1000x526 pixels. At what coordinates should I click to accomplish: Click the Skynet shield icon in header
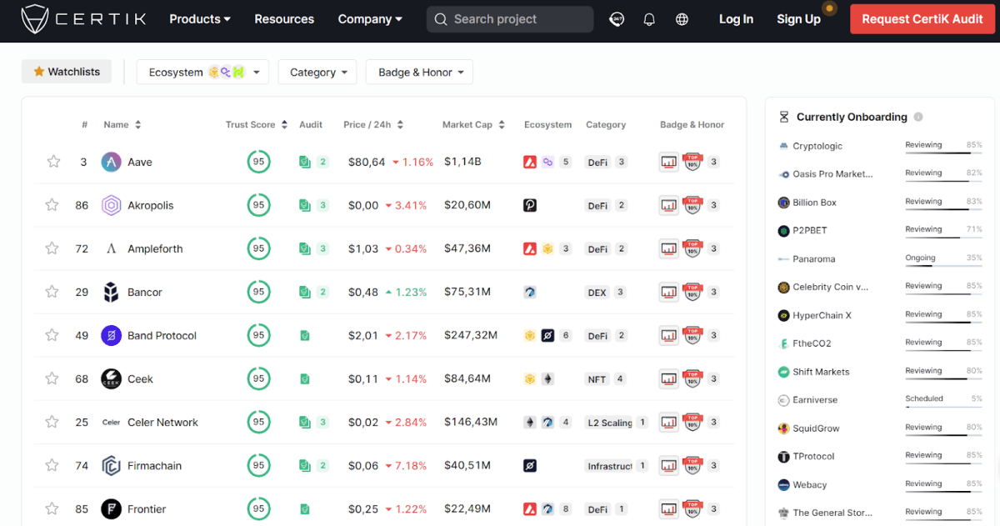coord(617,19)
